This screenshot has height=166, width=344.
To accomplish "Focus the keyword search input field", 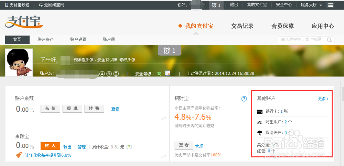I will coord(303,40).
